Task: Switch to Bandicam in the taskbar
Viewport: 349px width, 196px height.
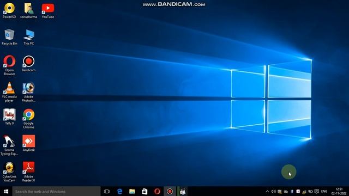Action: [x=170, y=191]
